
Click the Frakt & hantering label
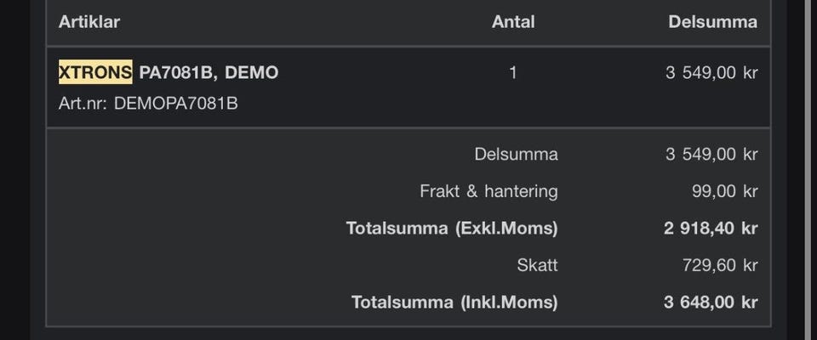pyautogui.click(x=488, y=191)
